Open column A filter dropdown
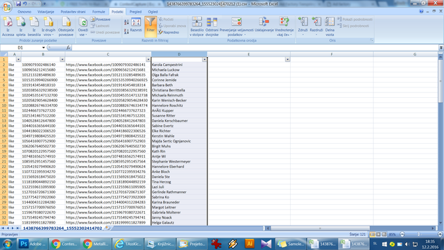 [19, 60]
